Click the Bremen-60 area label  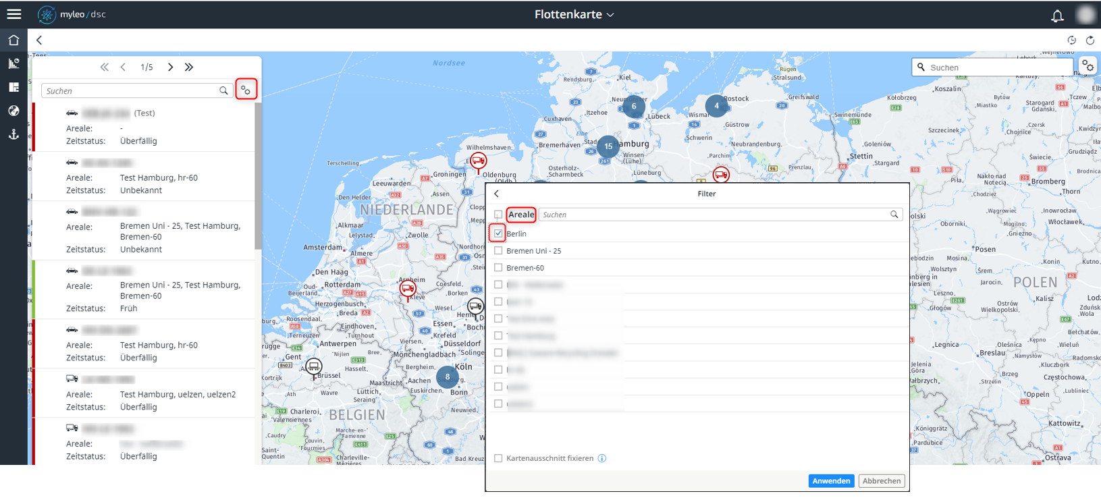pos(525,268)
